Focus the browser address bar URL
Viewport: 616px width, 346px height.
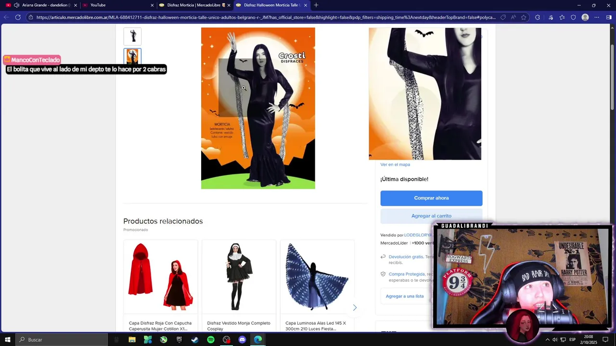tap(266, 17)
